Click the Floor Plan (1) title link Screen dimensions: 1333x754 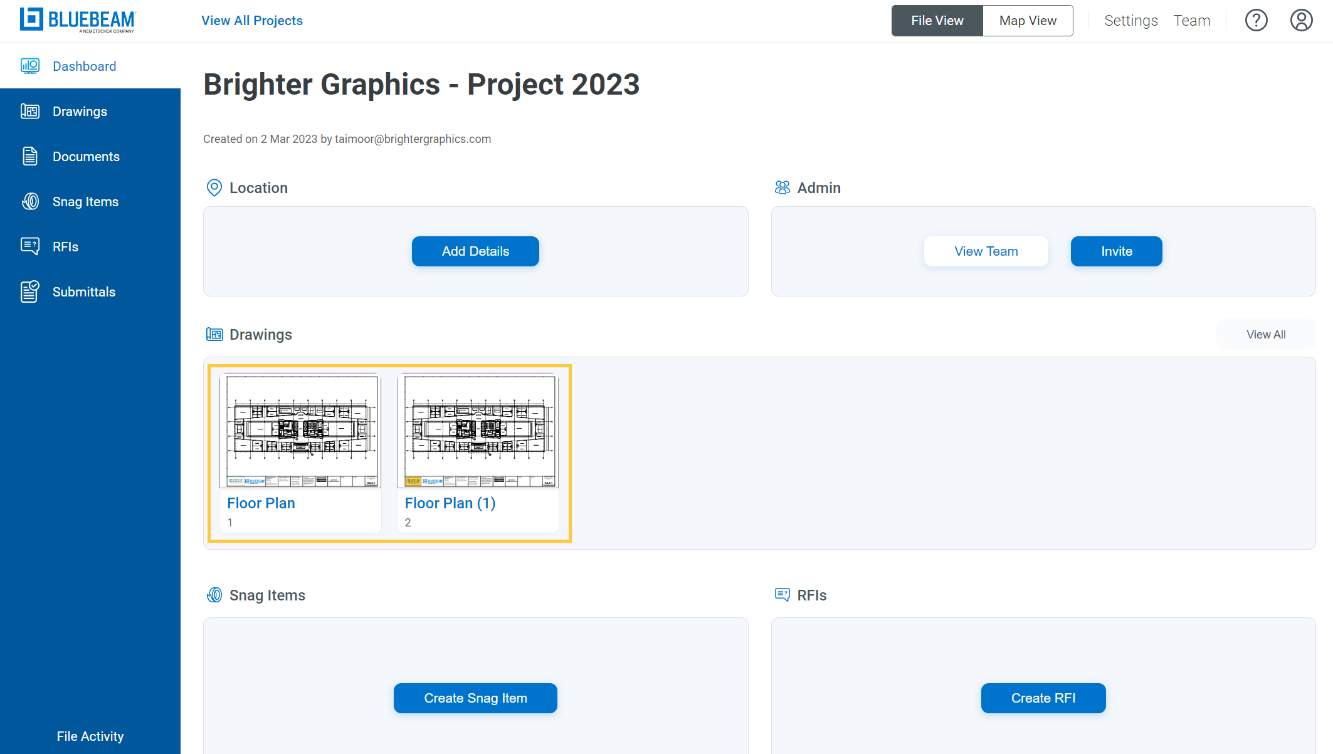[450, 503]
